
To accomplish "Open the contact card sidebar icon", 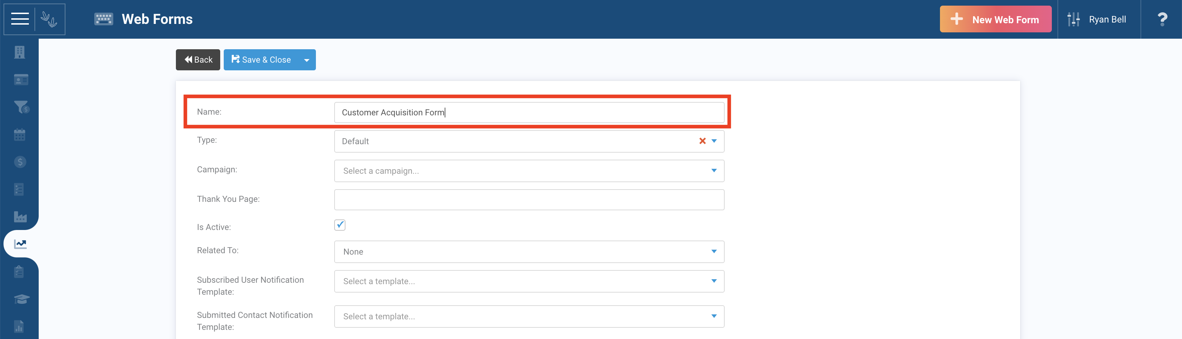I will [21, 80].
